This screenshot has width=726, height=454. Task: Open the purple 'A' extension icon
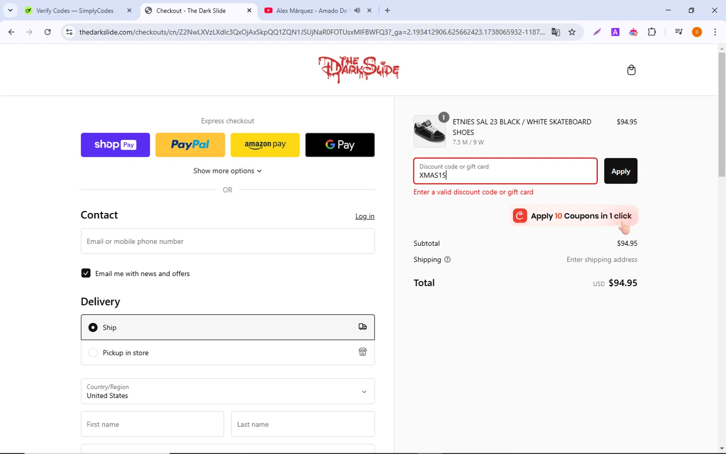click(615, 32)
